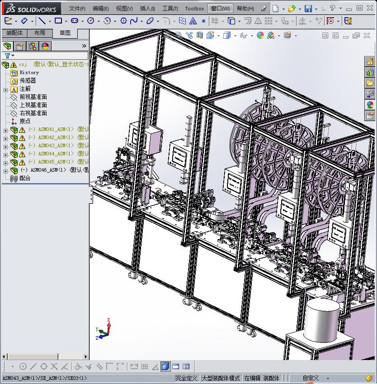Toggle midpoint snap in bottom toolbar

tap(33, 366)
